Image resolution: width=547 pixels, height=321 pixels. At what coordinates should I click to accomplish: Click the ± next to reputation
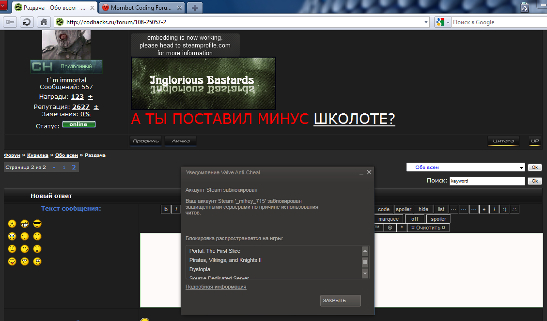tap(96, 107)
